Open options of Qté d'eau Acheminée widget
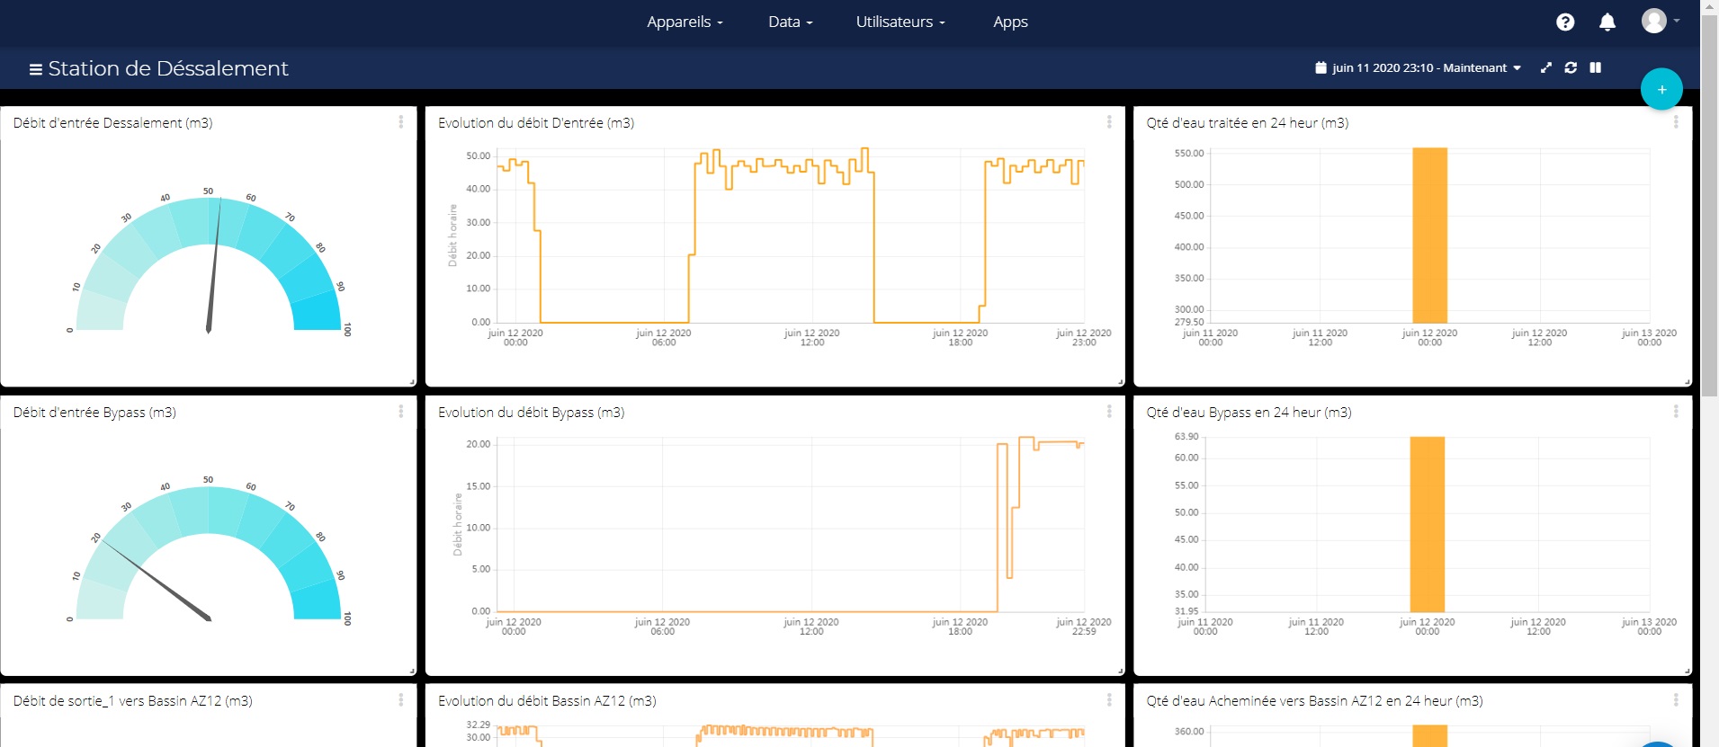 click(1676, 700)
